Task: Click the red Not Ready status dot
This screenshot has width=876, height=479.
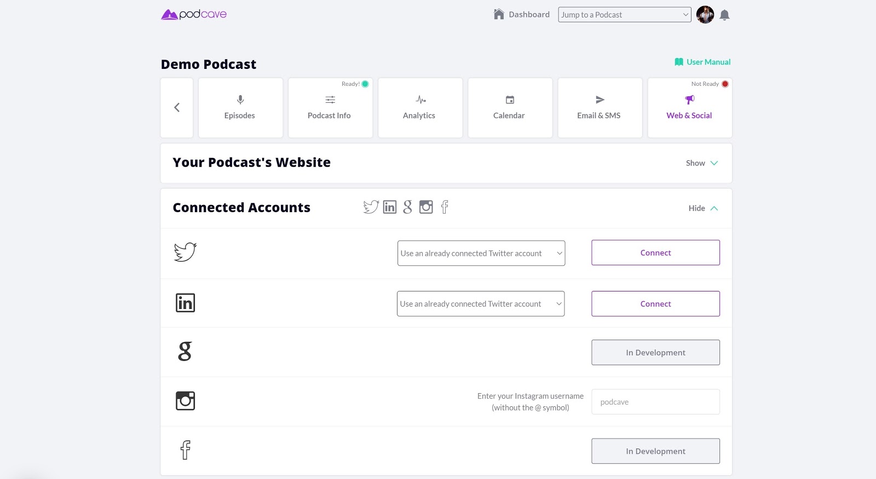Action: pos(725,84)
